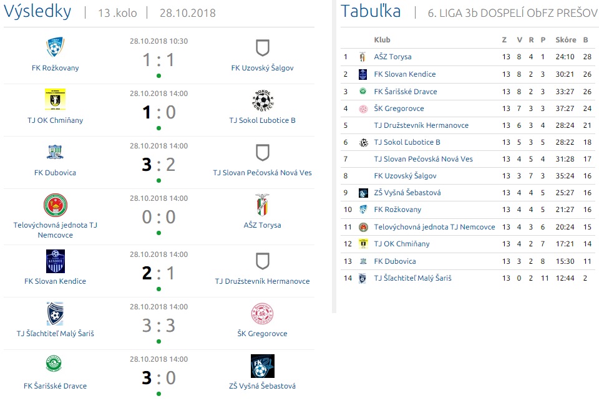Click the TJ OK Chmiňany yellow crest
Image resolution: width=599 pixels, height=401 pixels.
55,99
